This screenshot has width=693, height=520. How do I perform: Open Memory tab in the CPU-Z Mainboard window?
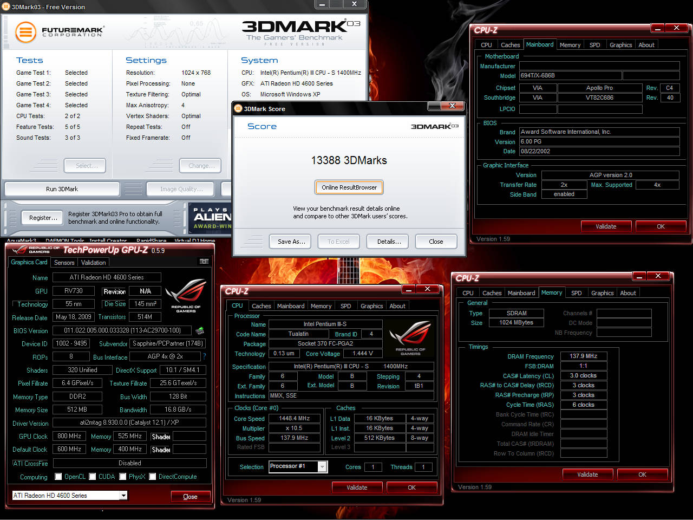point(570,45)
